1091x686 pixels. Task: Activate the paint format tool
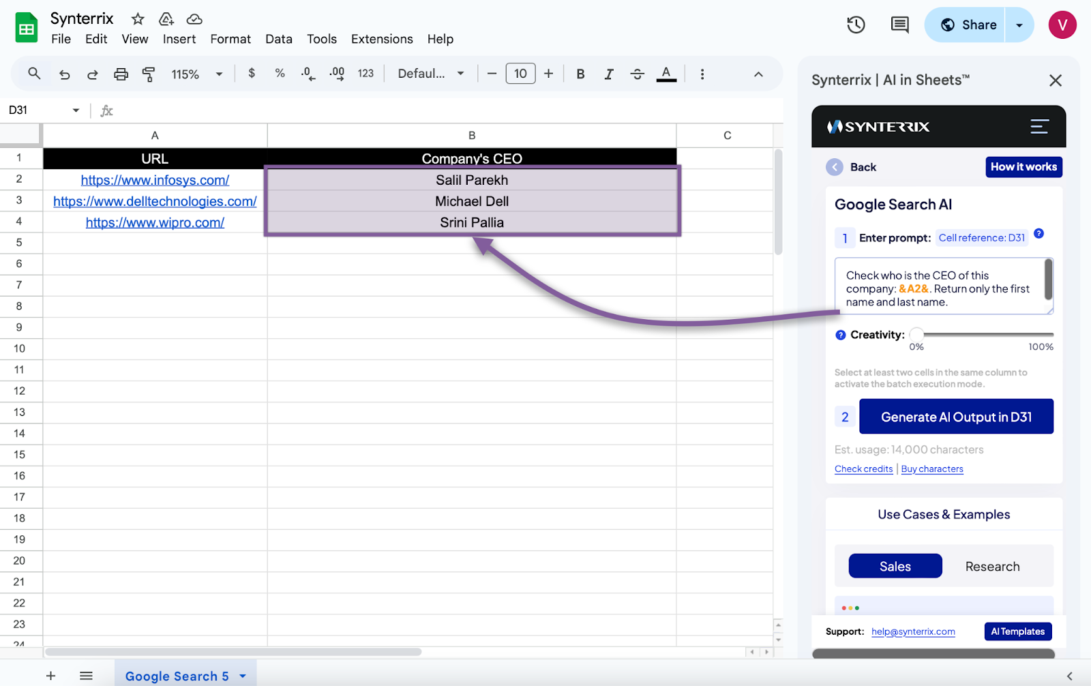(x=149, y=74)
